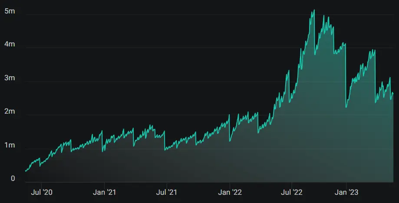Click the 4m y-axis label
The width and height of the screenshot is (399, 203).
(10, 45)
